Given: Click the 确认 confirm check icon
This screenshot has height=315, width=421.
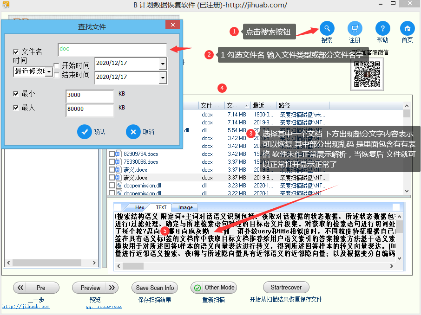Looking at the screenshot, I should 85,132.
